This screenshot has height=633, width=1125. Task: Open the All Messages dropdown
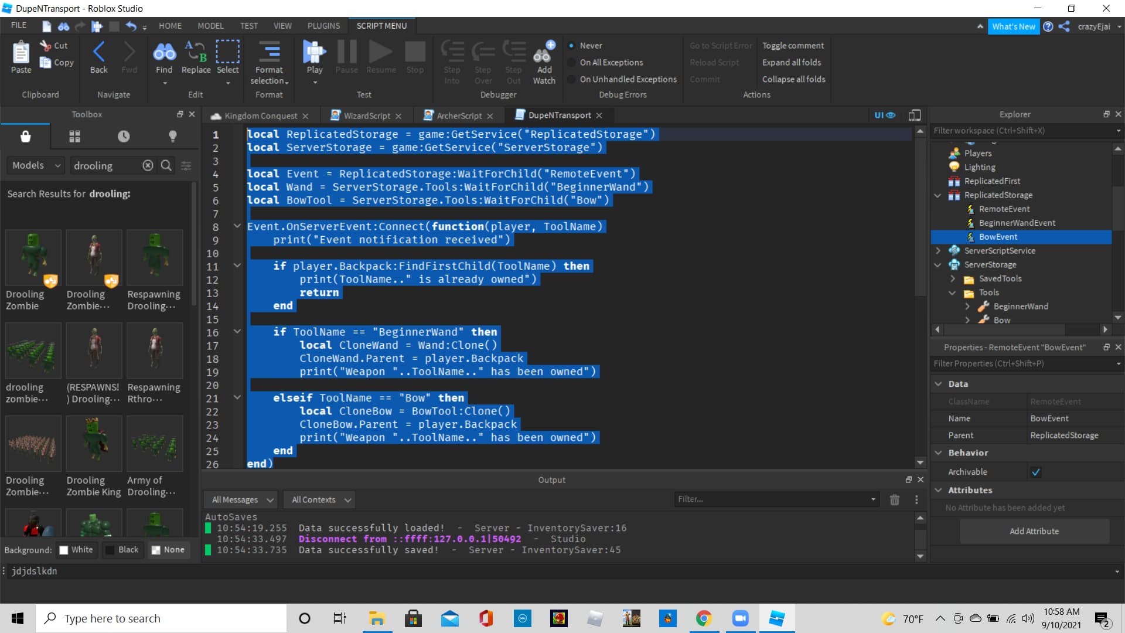(242, 500)
